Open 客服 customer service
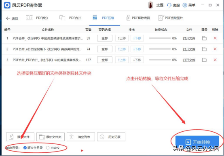224x156 pixels. [x=173, y=5]
